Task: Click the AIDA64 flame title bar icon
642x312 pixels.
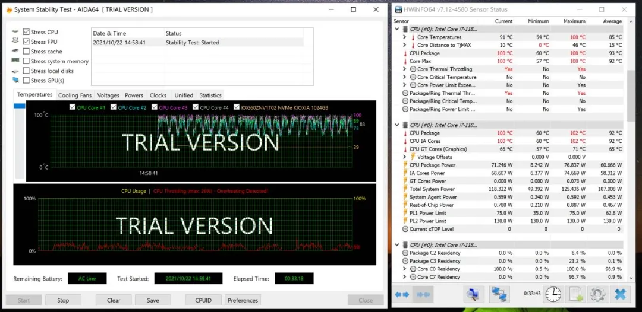Action: tap(10, 9)
